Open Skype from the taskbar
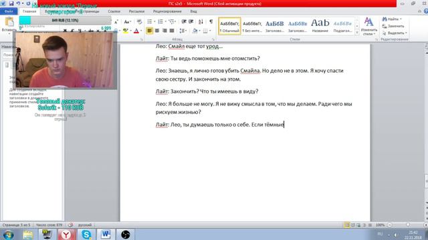This screenshot has height=240, width=428. click(86, 235)
